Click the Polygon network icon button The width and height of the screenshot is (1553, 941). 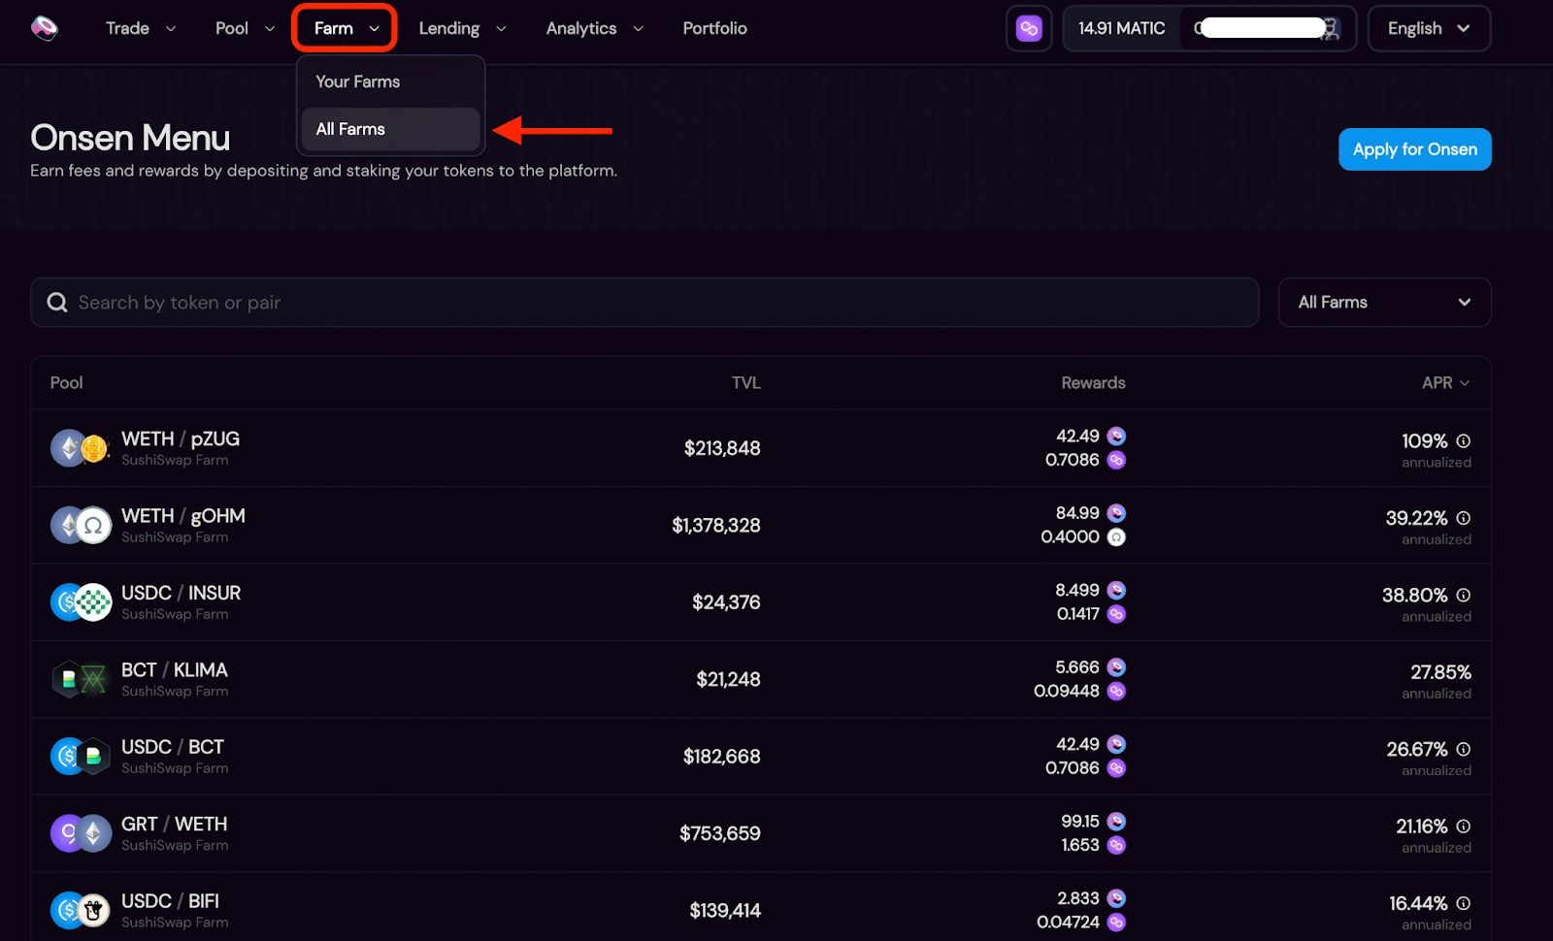click(1029, 28)
